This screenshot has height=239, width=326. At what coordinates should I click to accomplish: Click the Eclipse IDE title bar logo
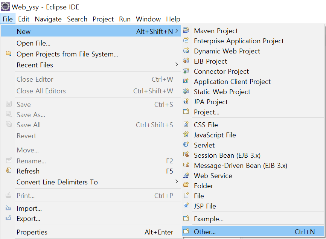5,6
